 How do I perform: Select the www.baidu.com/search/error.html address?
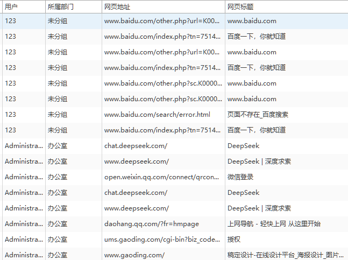[x=157, y=115]
